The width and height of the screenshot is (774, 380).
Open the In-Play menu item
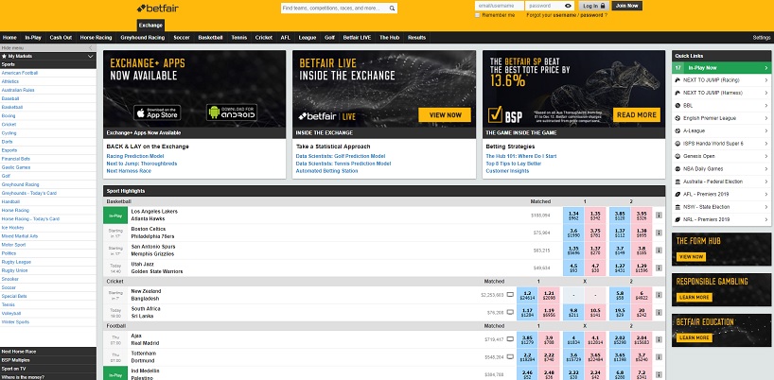[x=33, y=38]
